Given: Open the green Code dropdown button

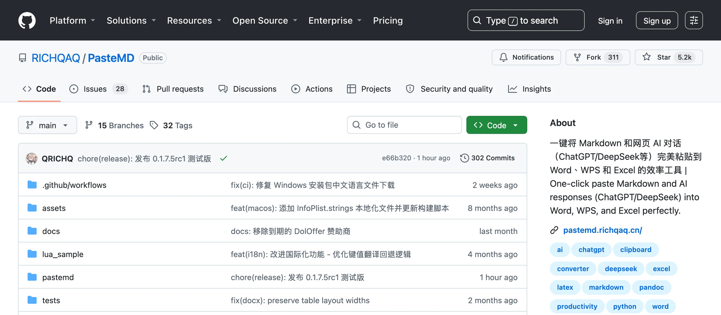Looking at the screenshot, I should (x=497, y=125).
